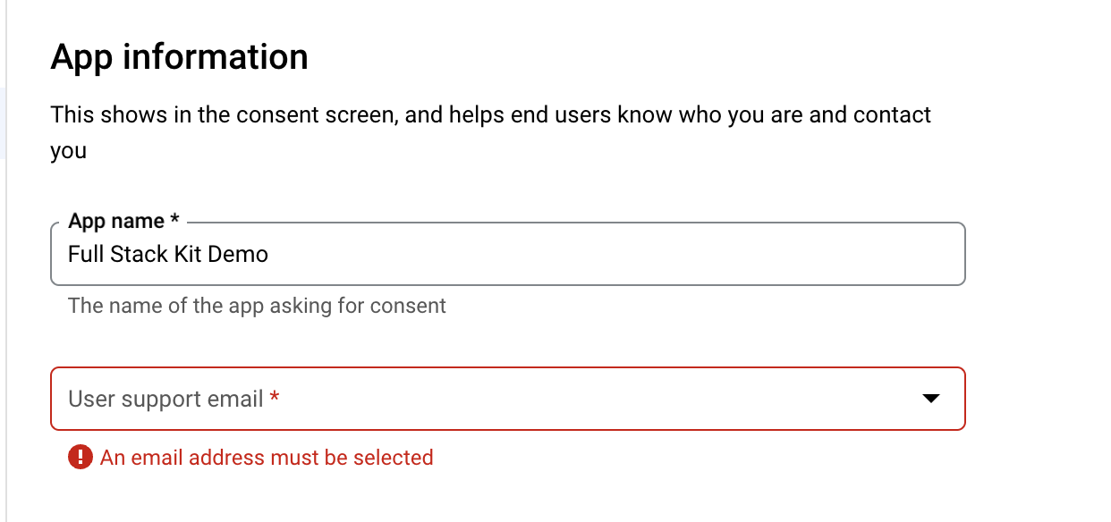Click the 'App information' heading
This screenshot has width=1111, height=522.
[180, 56]
